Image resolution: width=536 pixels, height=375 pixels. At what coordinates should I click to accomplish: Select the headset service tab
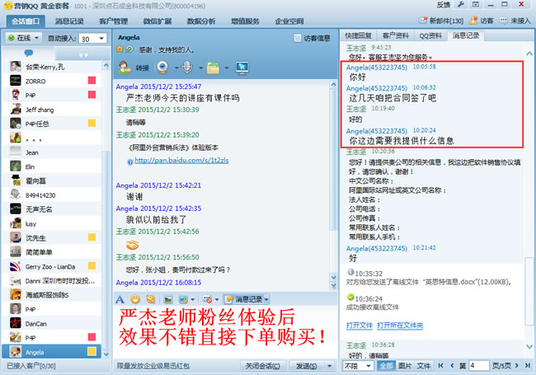pos(83,54)
